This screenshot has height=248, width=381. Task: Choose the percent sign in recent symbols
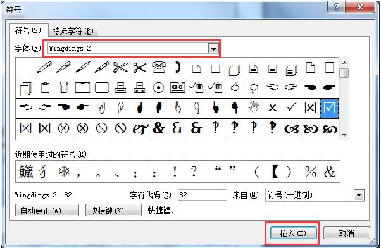(311, 171)
